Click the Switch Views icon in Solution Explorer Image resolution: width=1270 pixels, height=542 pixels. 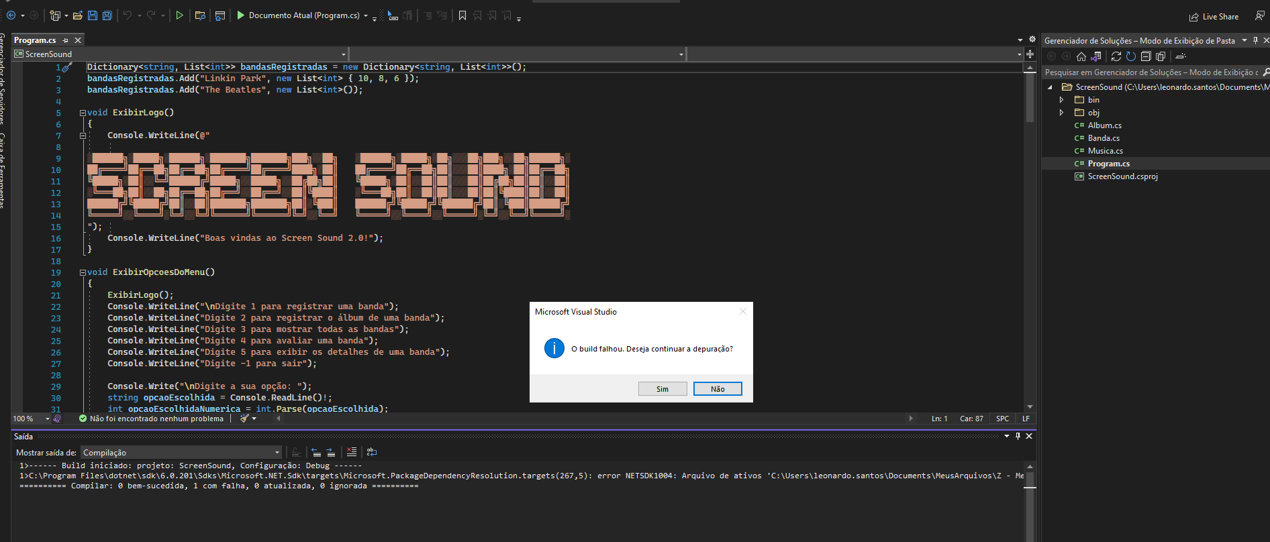pos(1096,56)
